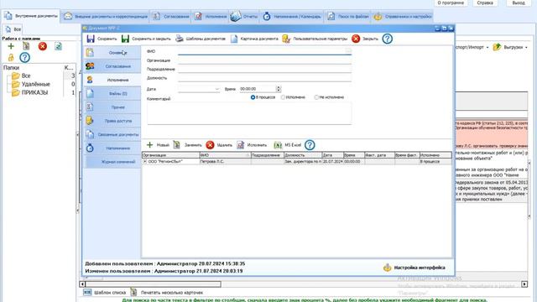Click green plus Новый icon above grid

149,145
